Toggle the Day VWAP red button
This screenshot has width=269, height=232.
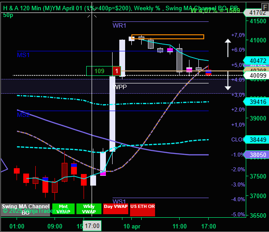(x=116, y=209)
